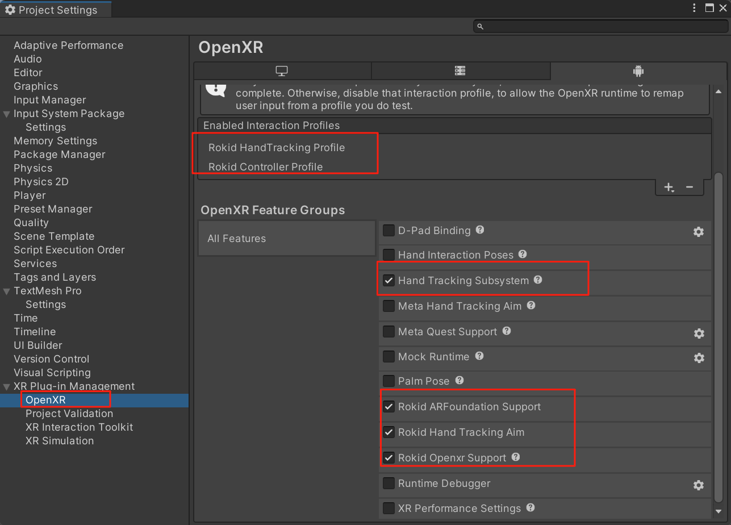Open Mock Runtime settings gear icon
731x525 pixels.
tap(699, 358)
